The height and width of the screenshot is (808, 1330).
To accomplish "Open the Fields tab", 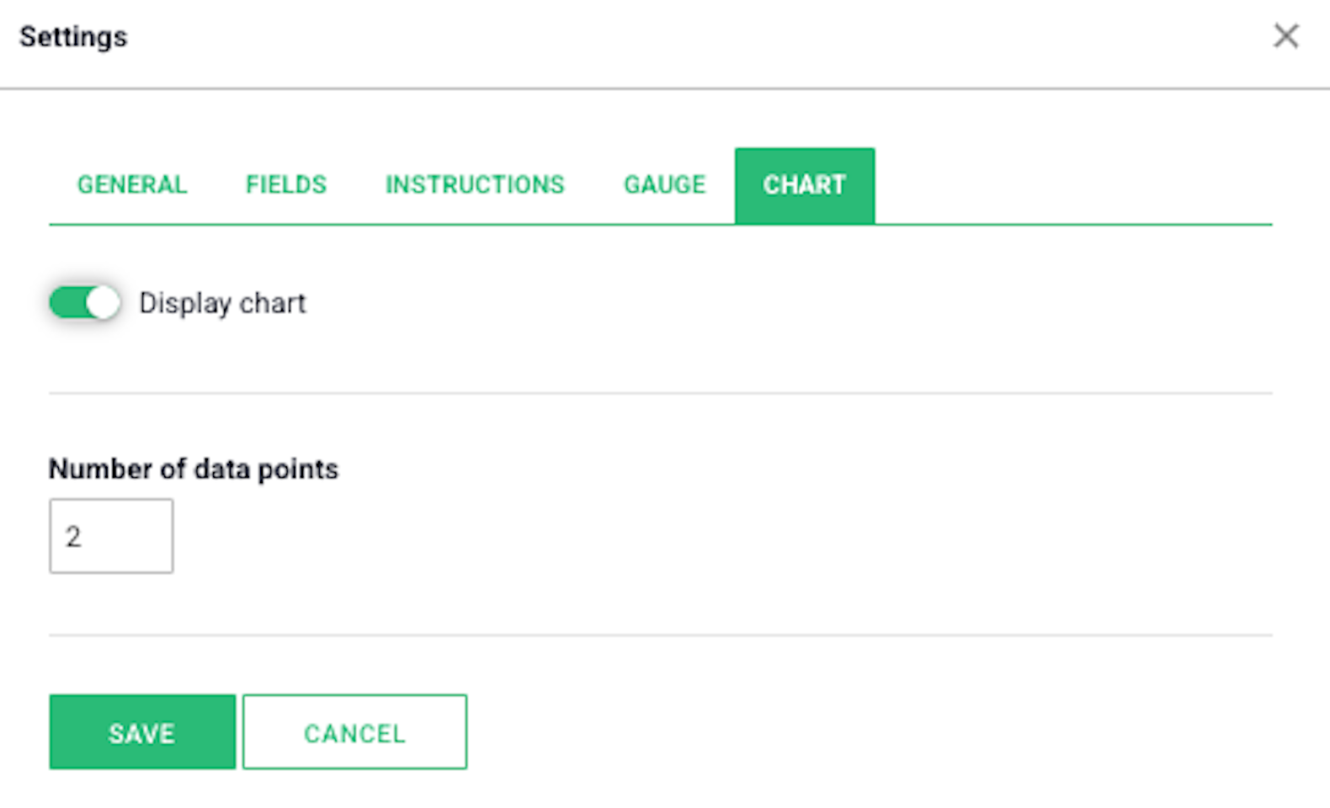I will tap(286, 184).
